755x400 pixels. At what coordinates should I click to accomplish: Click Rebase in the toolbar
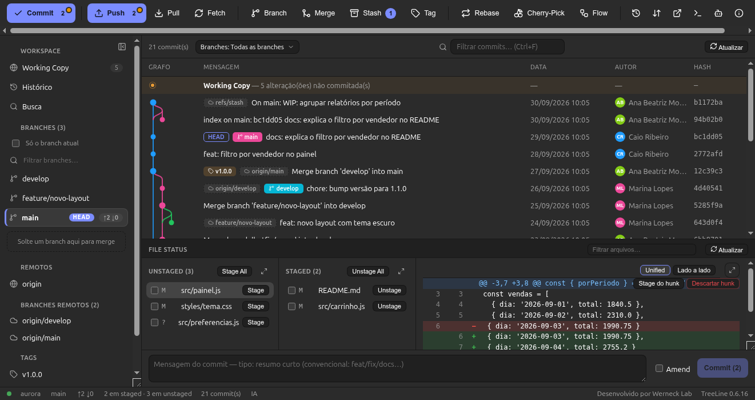pos(480,13)
